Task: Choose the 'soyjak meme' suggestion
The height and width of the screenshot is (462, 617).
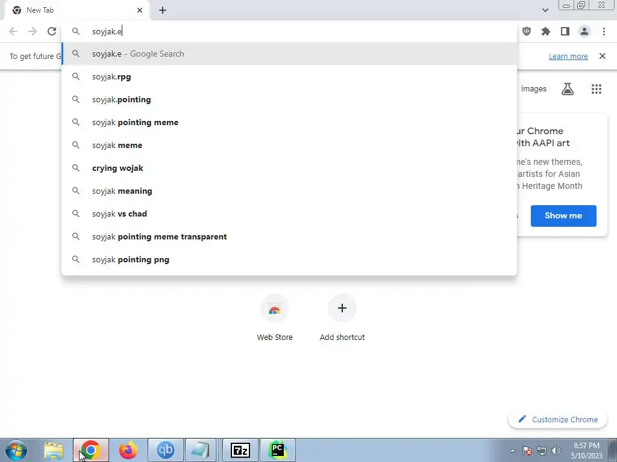Action: coord(289,145)
